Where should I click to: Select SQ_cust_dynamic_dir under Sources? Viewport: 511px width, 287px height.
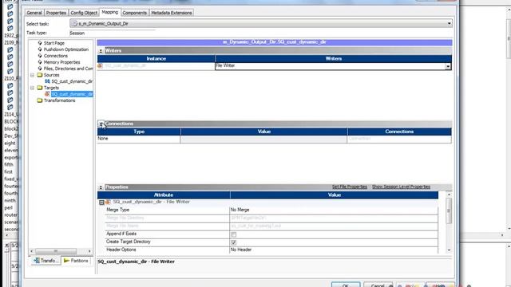click(x=72, y=81)
